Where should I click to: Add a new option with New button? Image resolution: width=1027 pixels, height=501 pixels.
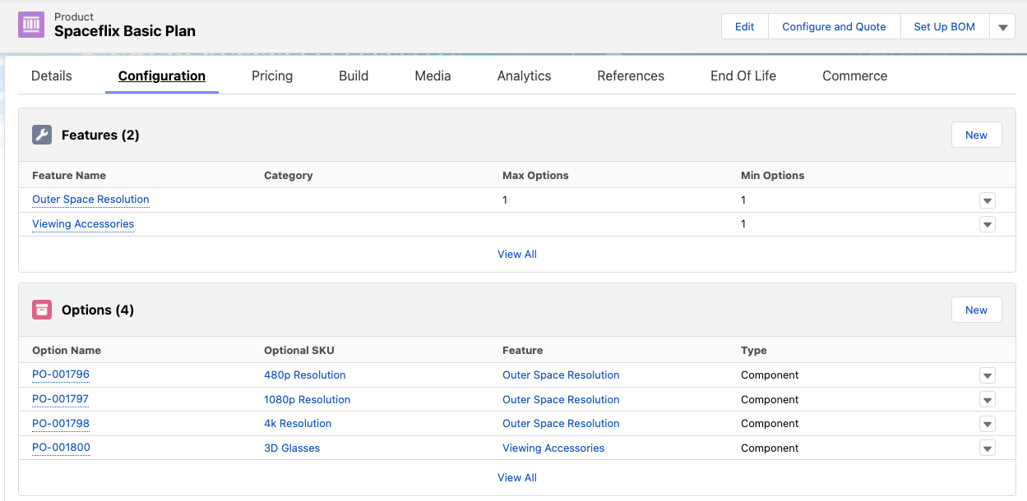click(976, 310)
